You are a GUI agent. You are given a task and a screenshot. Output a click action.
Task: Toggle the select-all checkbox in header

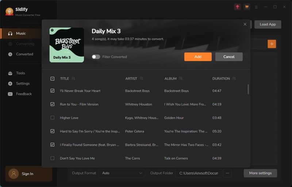(53, 79)
